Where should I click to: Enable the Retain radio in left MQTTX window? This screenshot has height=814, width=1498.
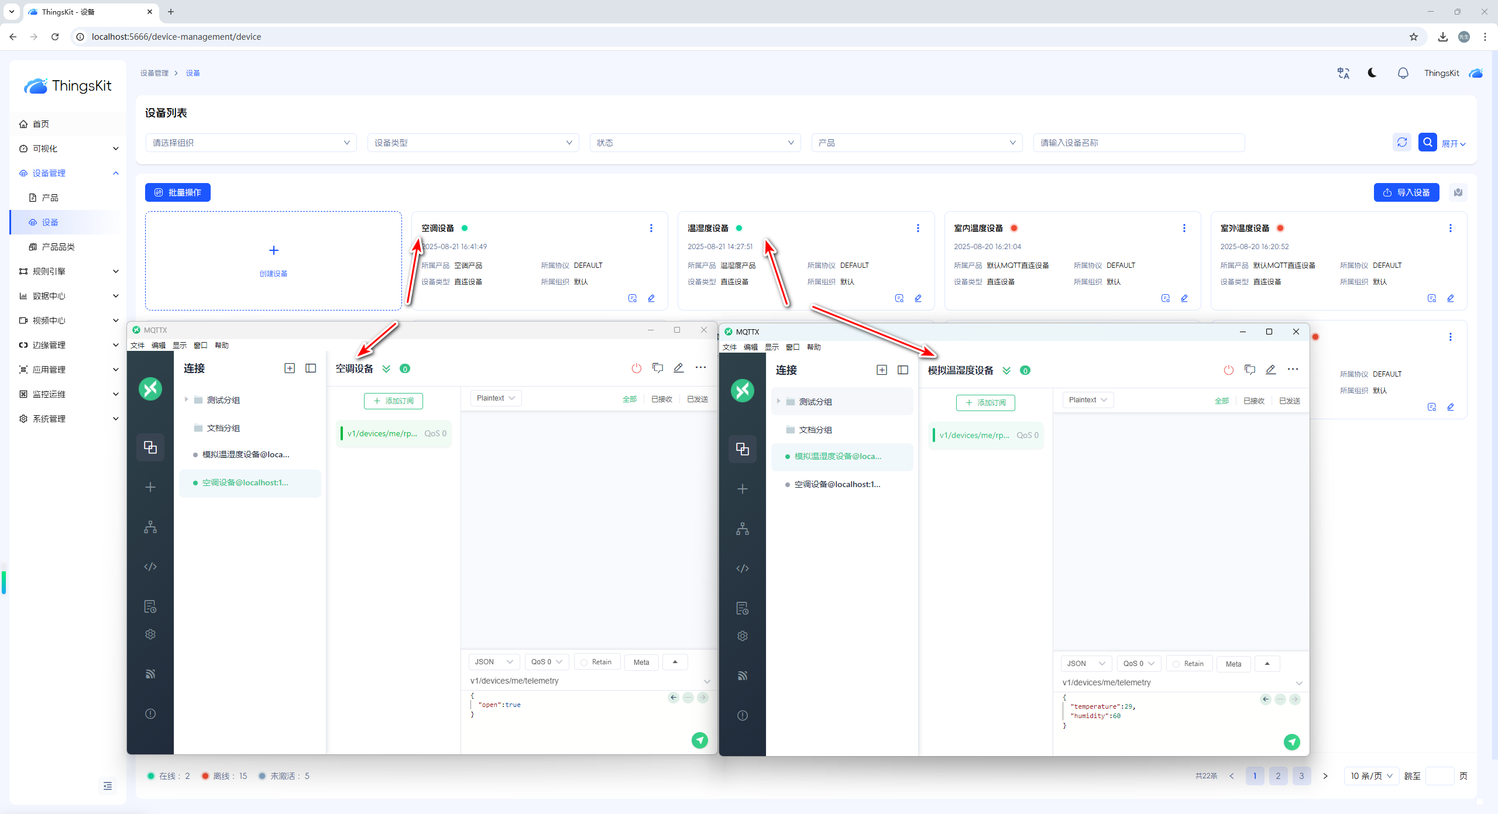584,662
